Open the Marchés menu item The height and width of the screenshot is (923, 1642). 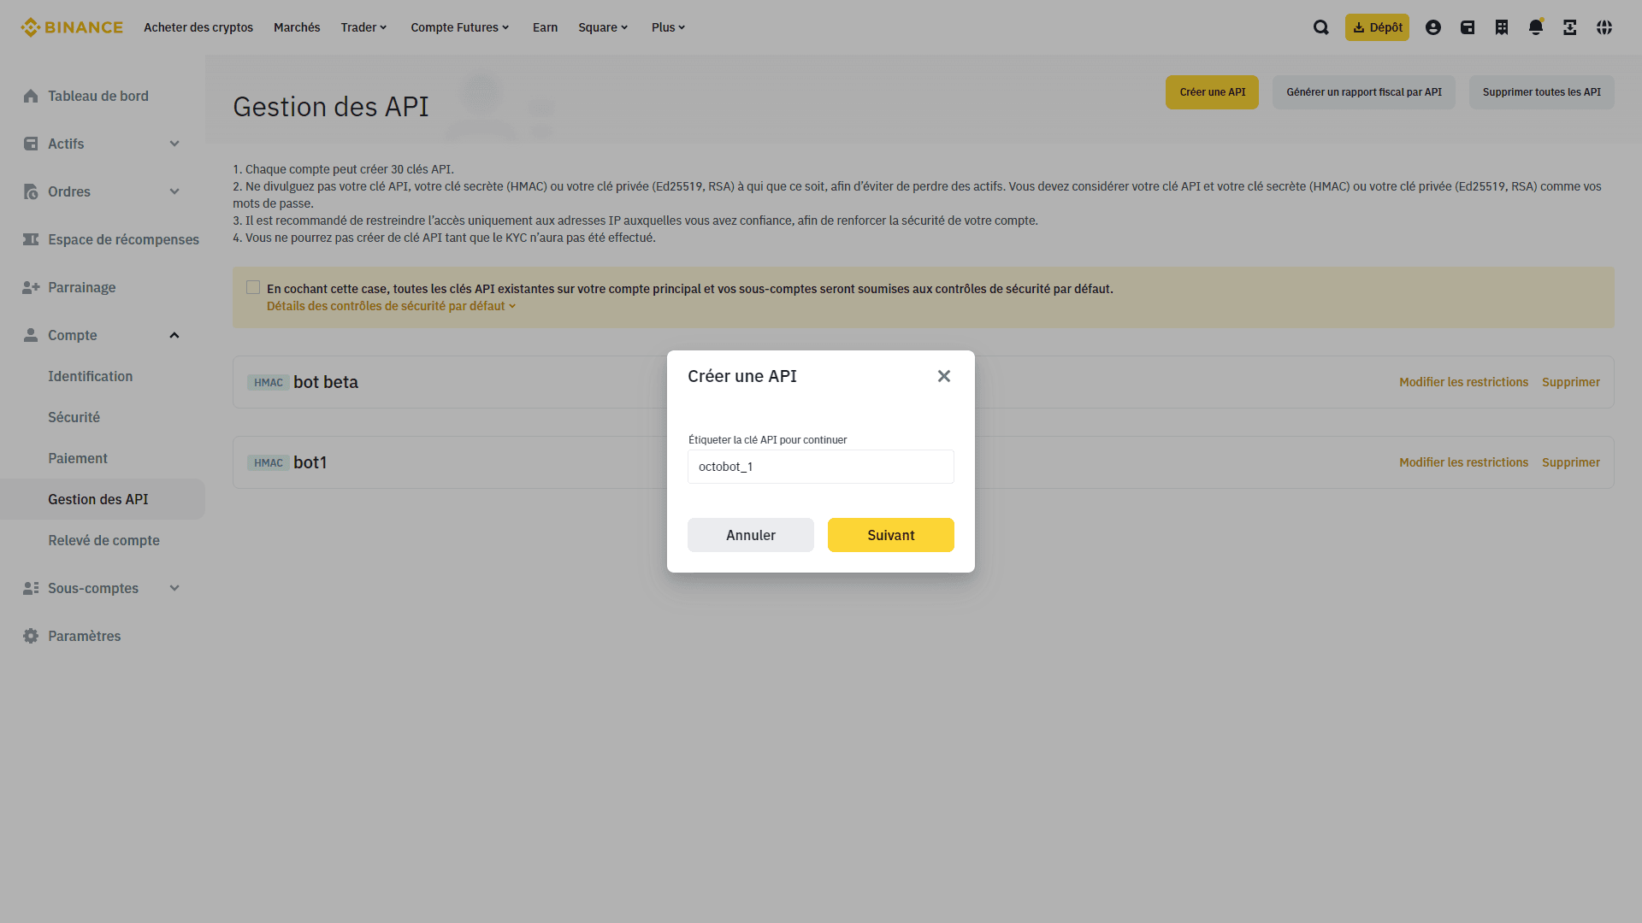point(297,27)
